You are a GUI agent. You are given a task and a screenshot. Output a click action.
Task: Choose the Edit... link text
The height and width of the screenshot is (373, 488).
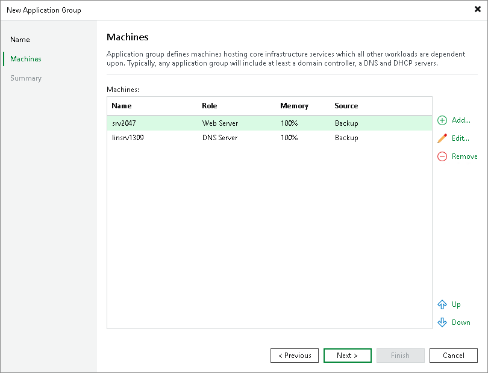click(x=460, y=138)
